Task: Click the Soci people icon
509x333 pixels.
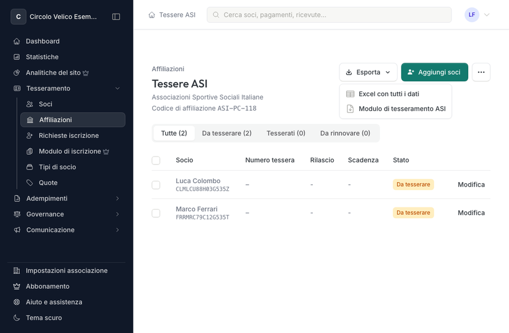Action: coord(29,104)
